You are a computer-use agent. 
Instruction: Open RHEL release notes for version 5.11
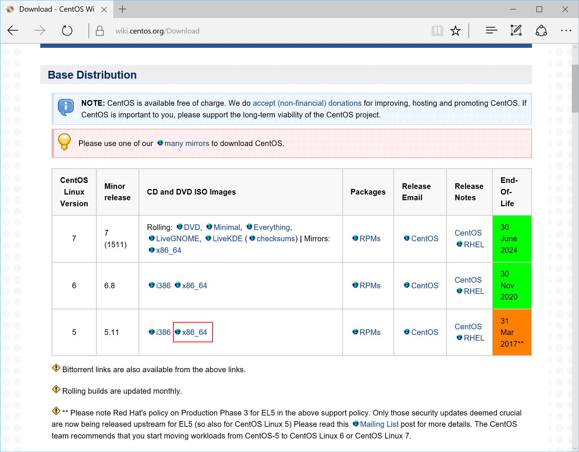[x=470, y=338]
